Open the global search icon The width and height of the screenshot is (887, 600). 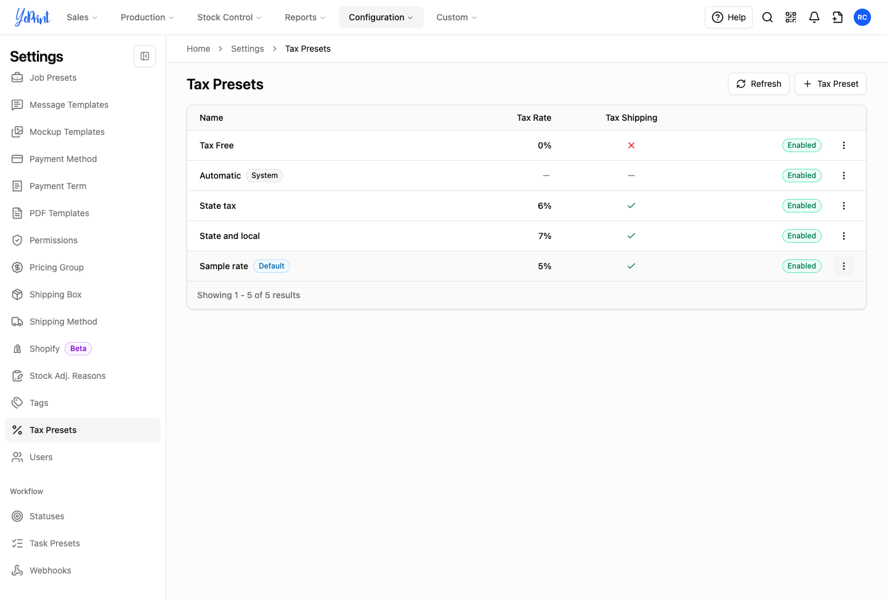(x=768, y=17)
